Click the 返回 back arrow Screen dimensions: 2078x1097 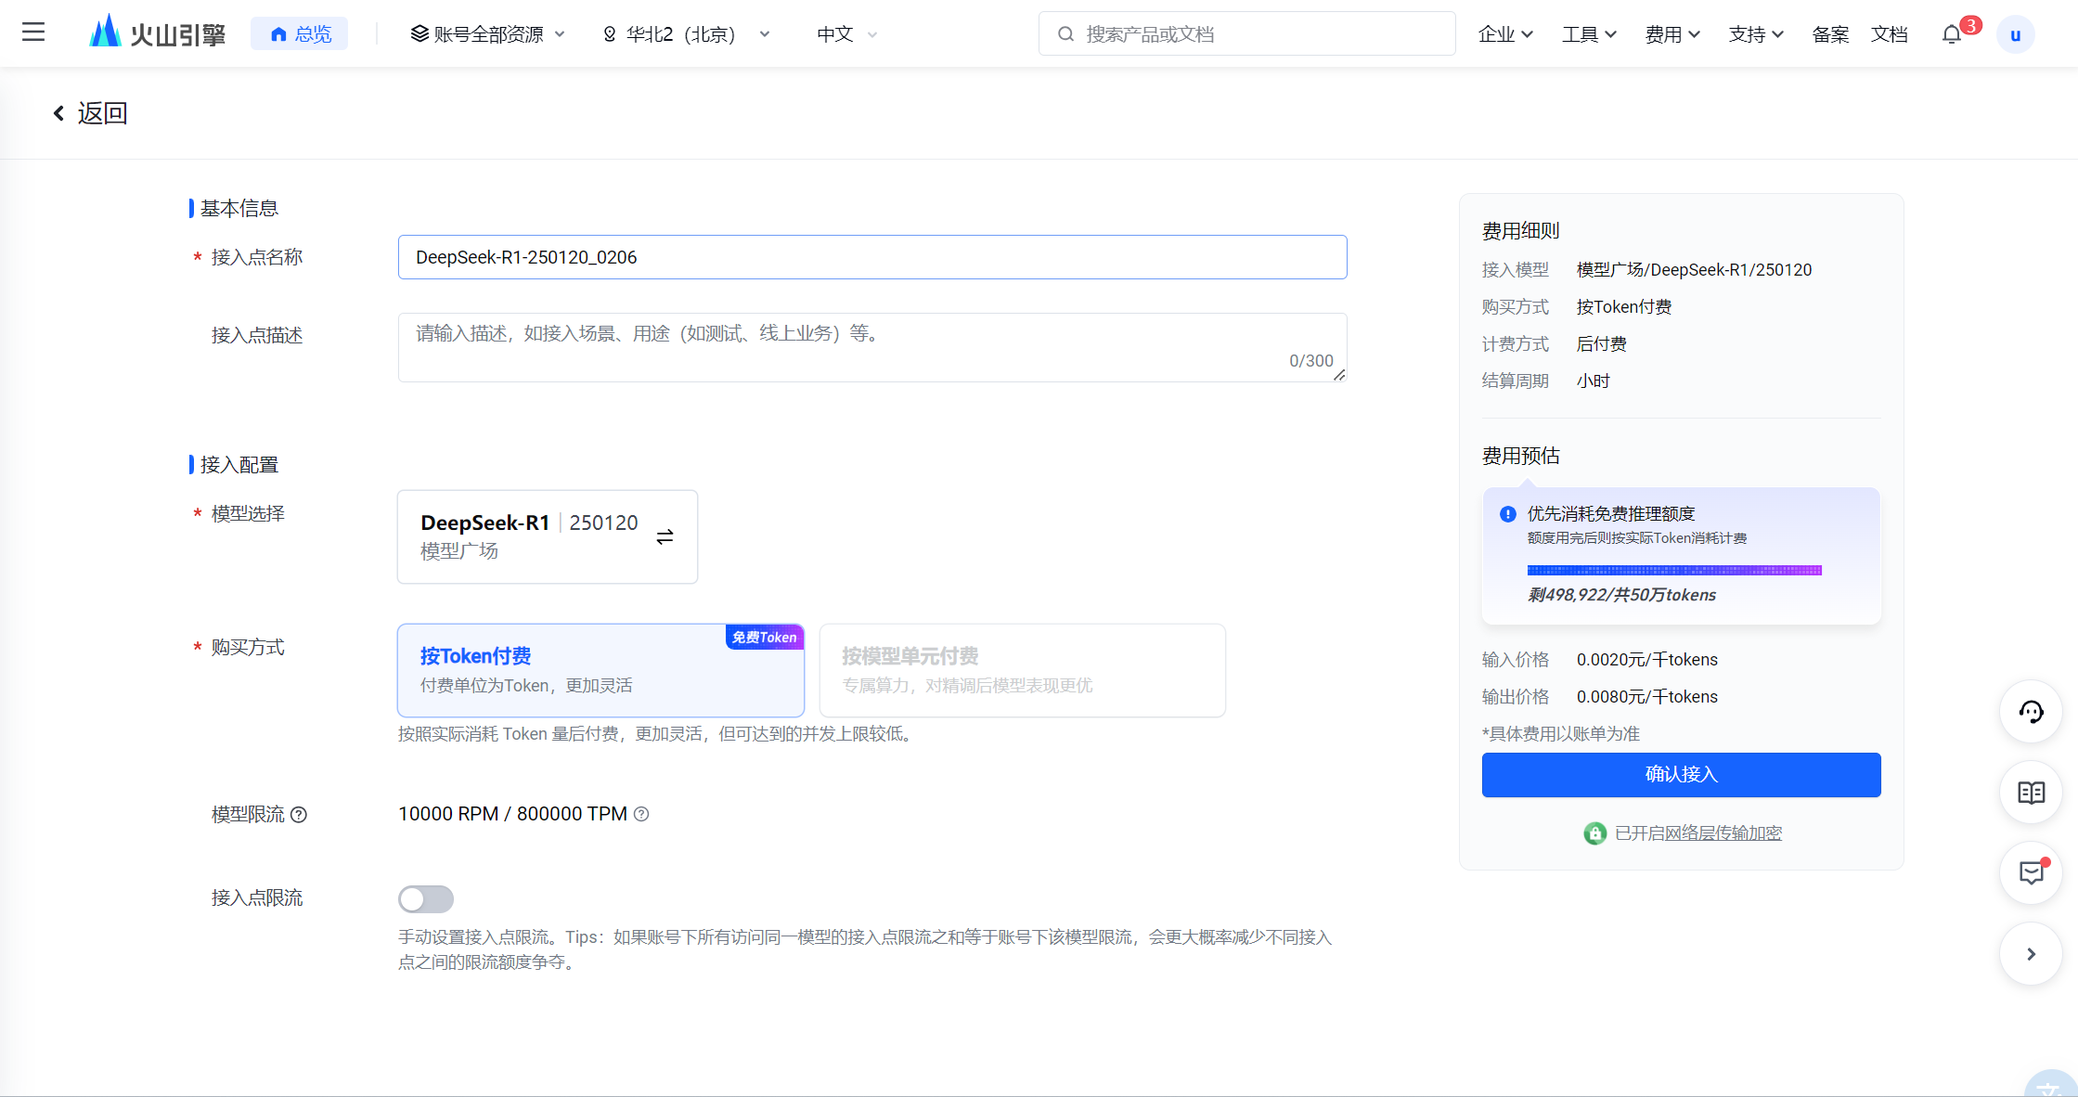(58, 113)
